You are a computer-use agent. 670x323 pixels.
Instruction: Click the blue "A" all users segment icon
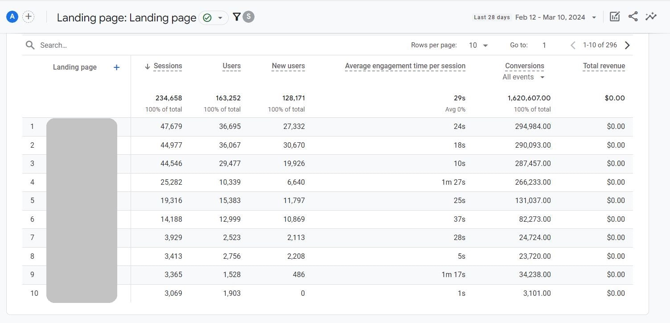(12, 17)
